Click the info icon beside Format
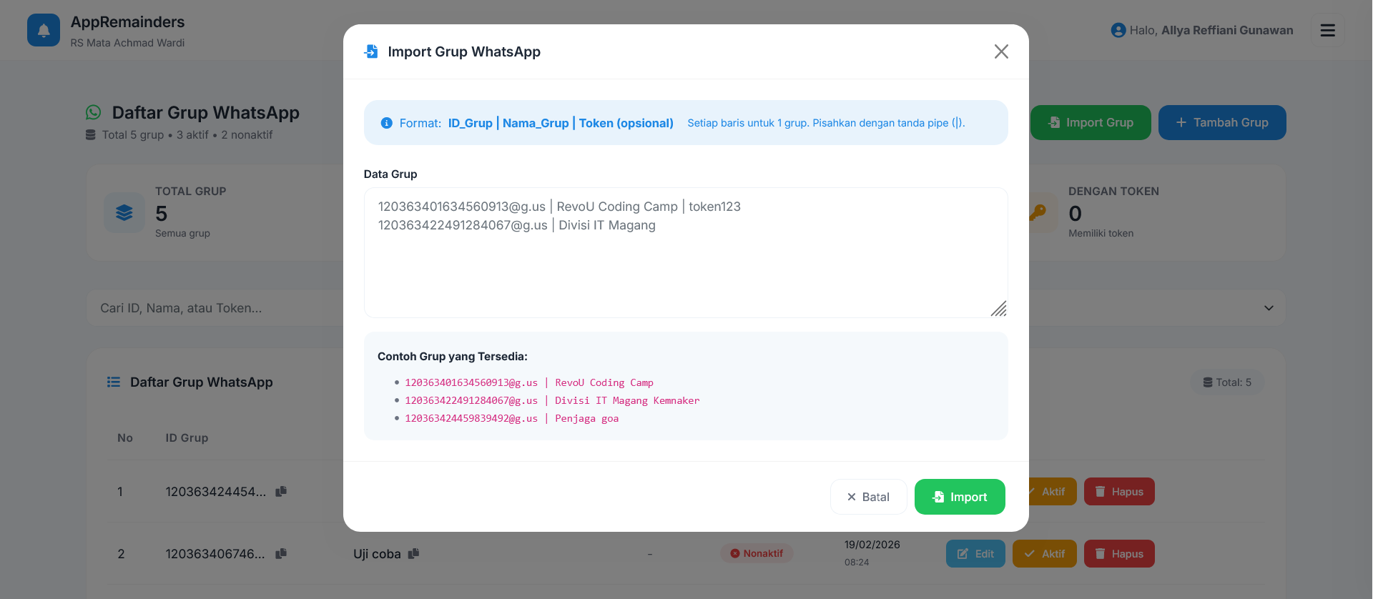This screenshot has width=1373, height=599. coord(387,123)
